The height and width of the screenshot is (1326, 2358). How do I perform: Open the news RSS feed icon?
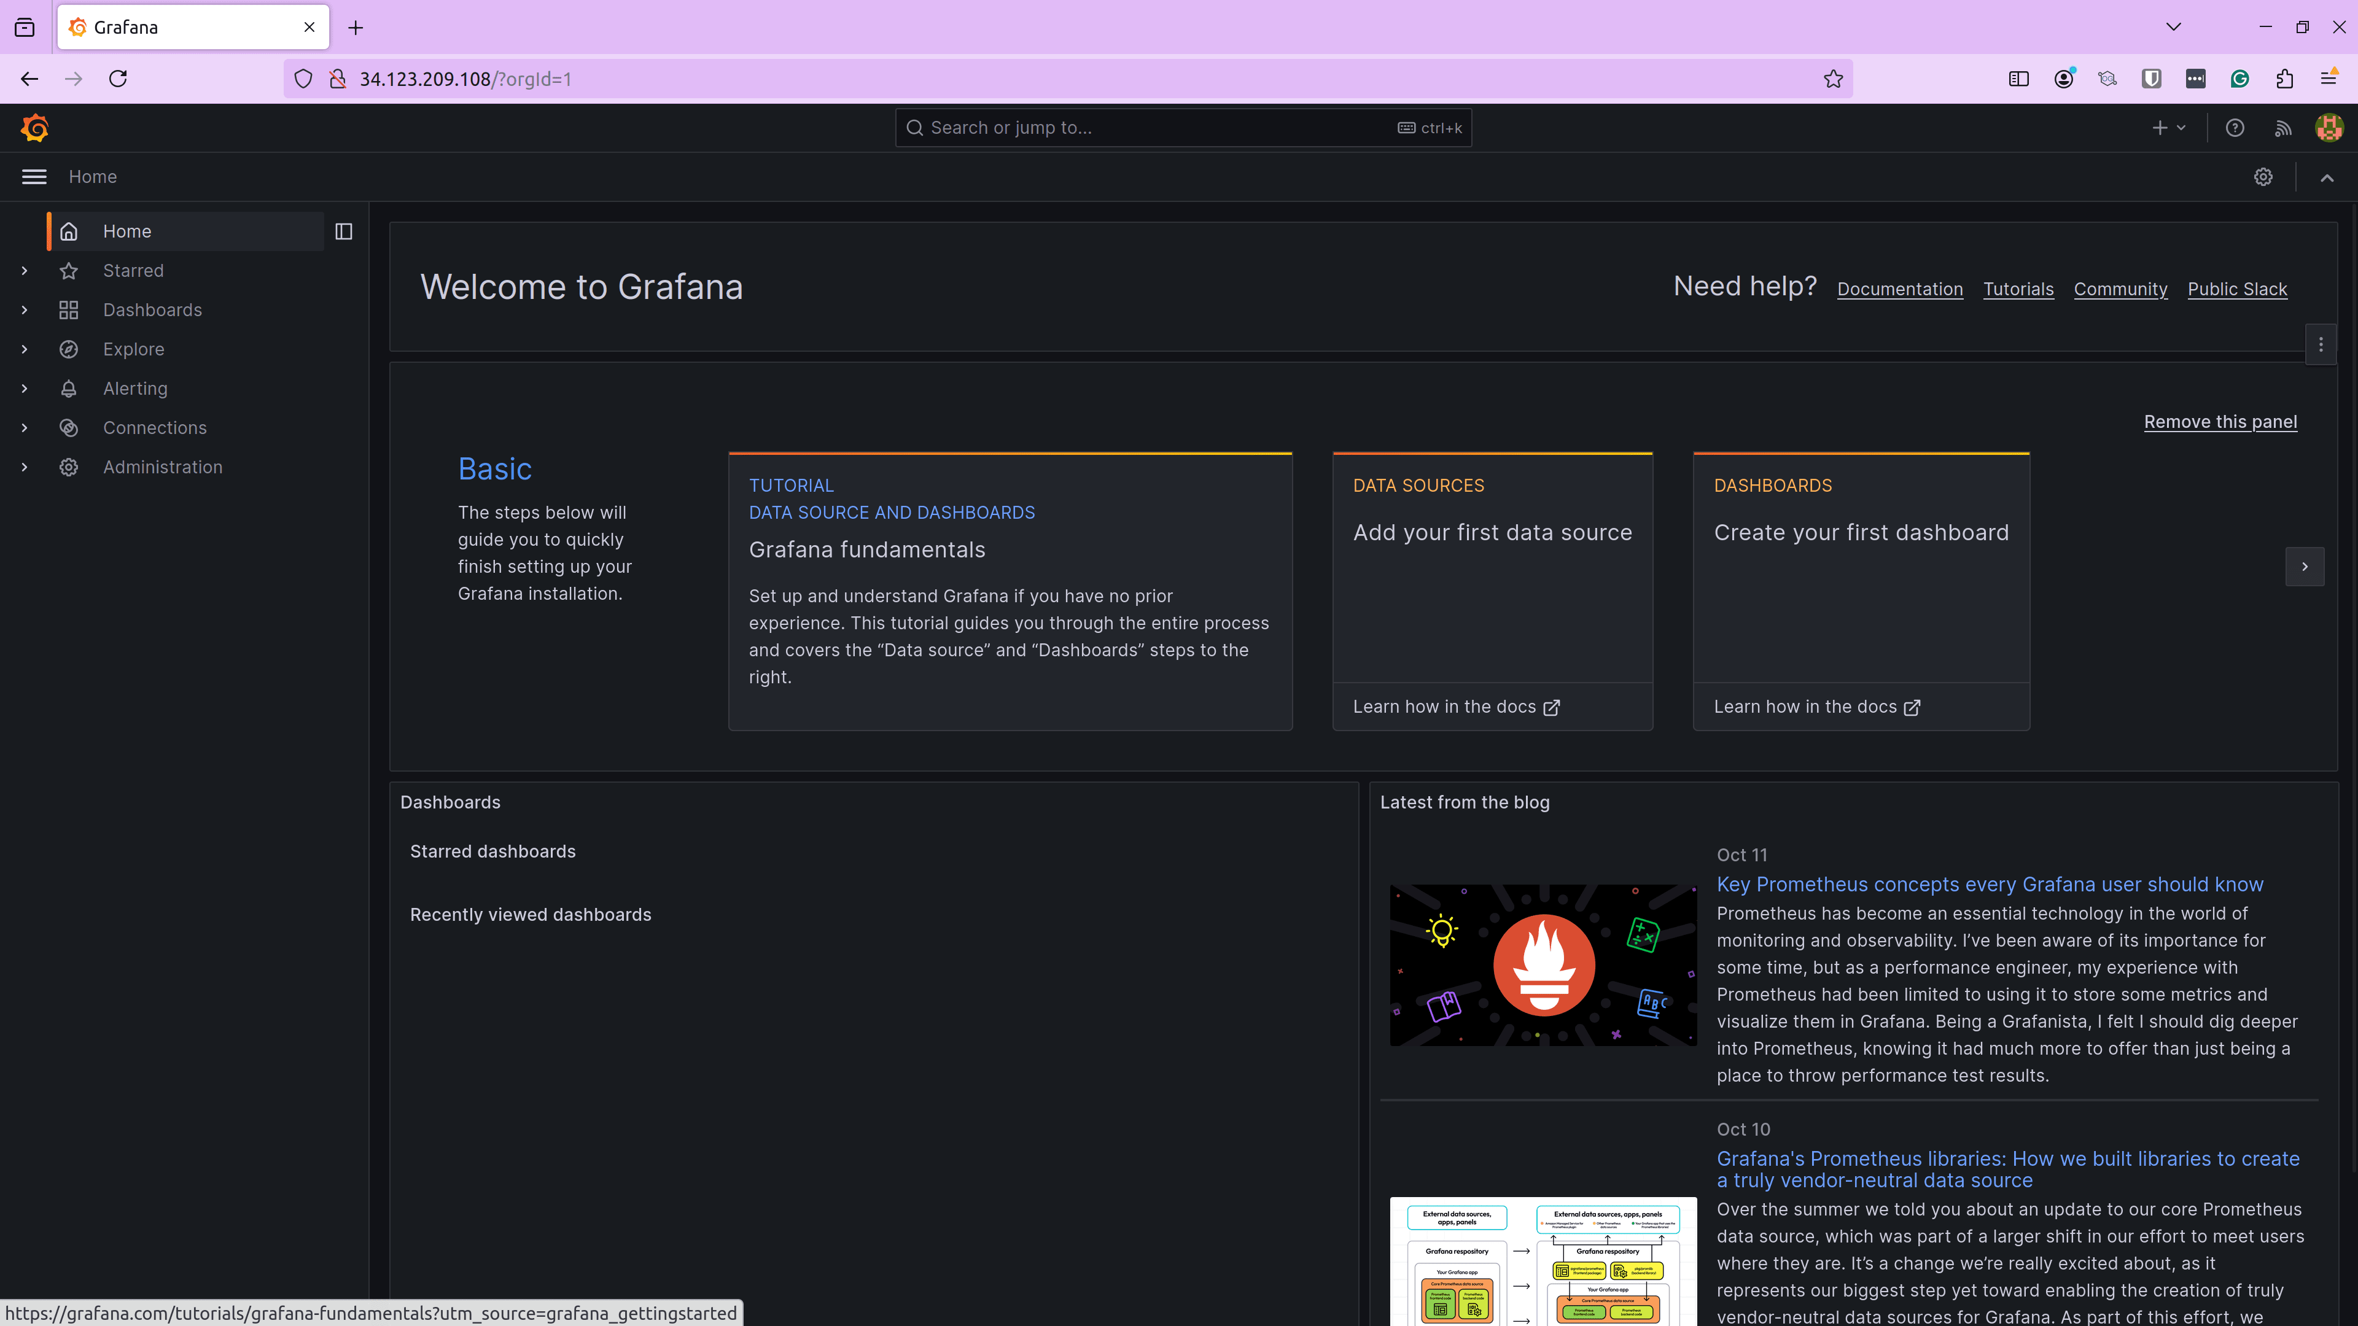point(2283,128)
